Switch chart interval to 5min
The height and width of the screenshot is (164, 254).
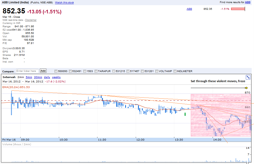click(x=29, y=77)
